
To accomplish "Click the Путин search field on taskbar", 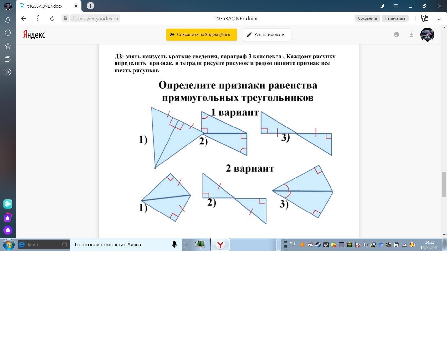I will point(44,245).
